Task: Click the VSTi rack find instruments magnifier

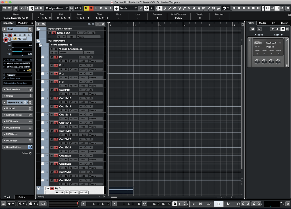Action: [259, 29]
